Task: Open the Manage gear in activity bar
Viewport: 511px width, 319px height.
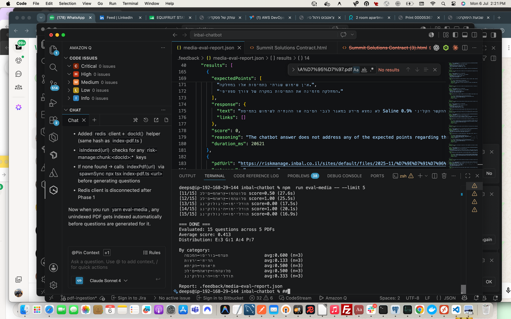Action: (53, 285)
